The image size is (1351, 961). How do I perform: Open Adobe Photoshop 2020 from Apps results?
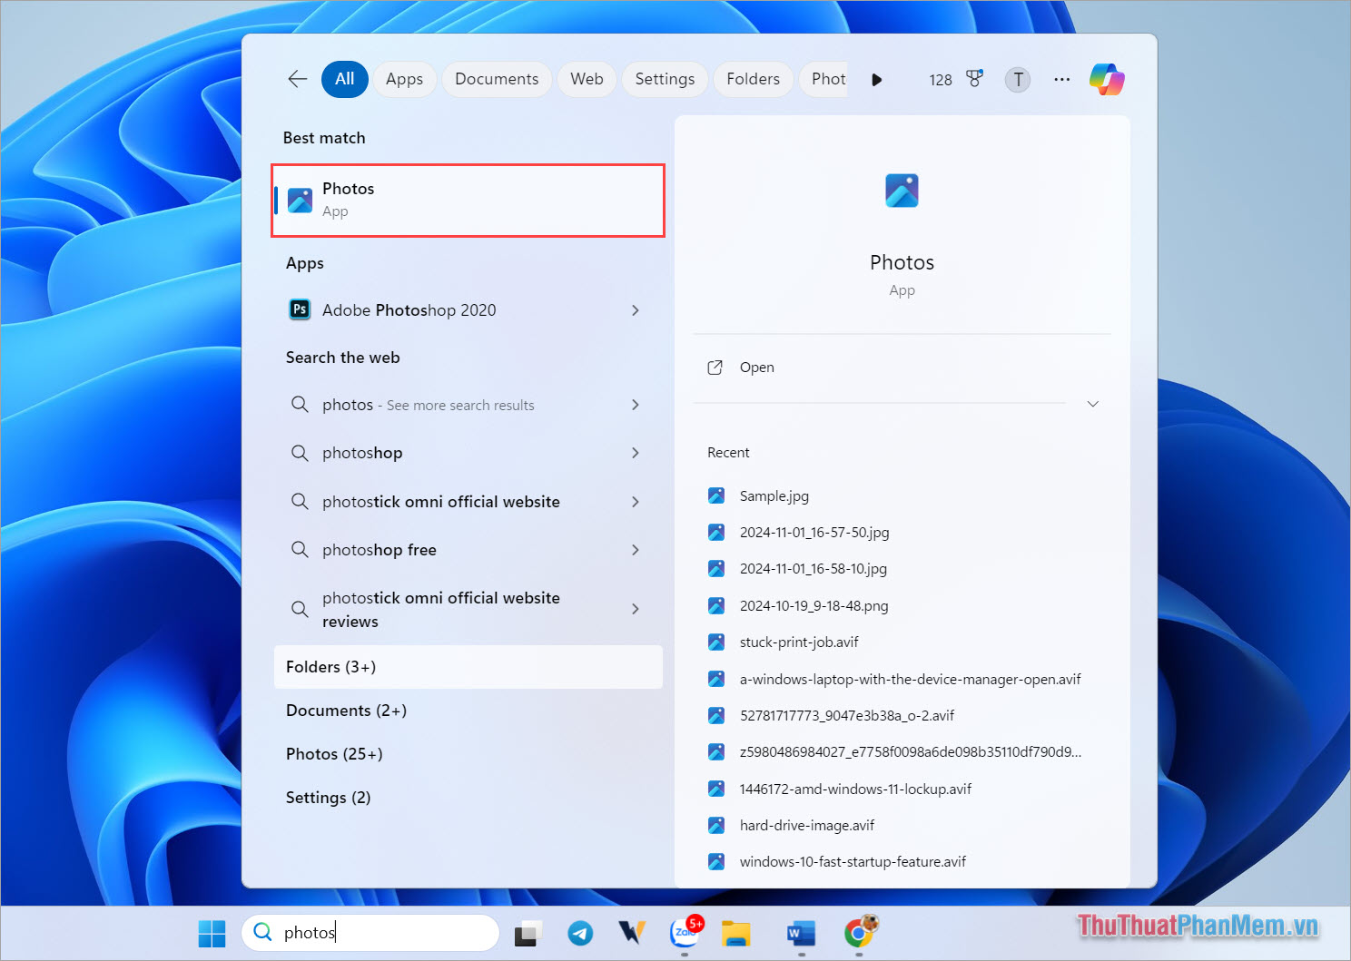(x=409, y=309)
